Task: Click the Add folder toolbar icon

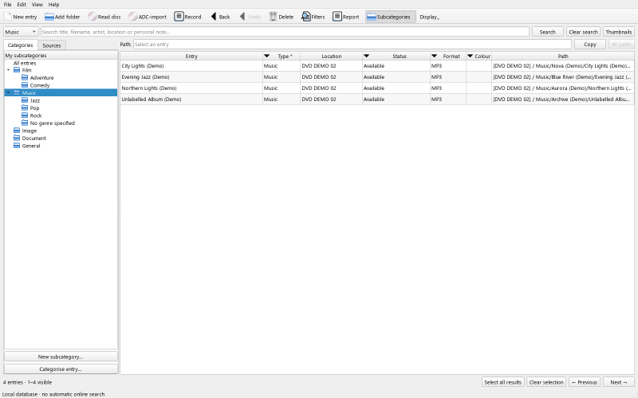Action: [49, 17]
